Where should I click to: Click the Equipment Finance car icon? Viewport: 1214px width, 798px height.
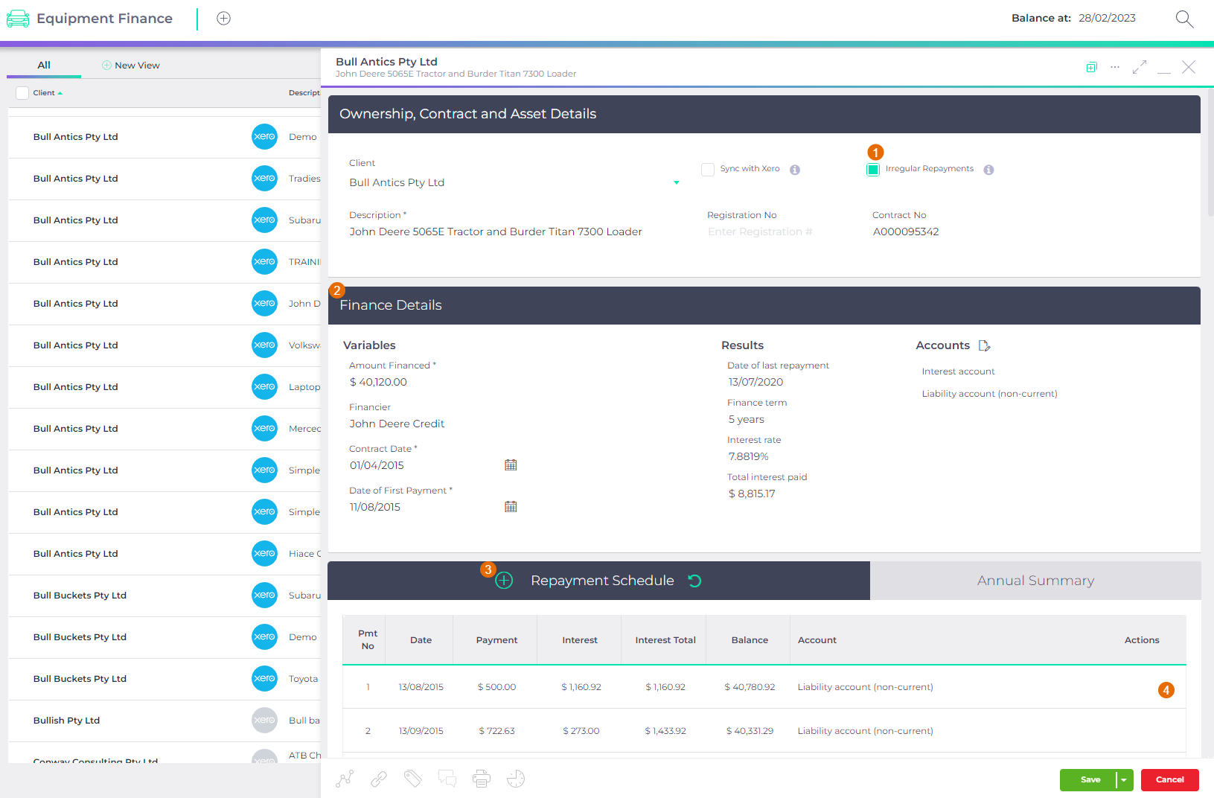coord(18,19)
